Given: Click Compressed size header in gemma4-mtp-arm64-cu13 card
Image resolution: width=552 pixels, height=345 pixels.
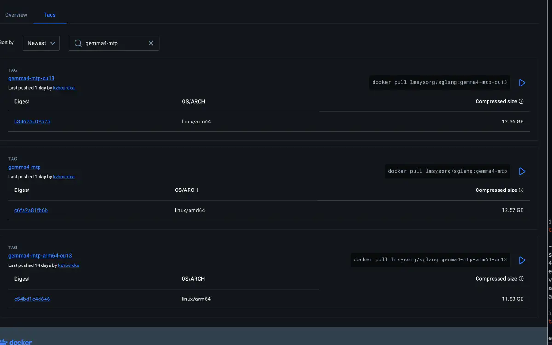Looking at the screenshot, I should [496, 279].
